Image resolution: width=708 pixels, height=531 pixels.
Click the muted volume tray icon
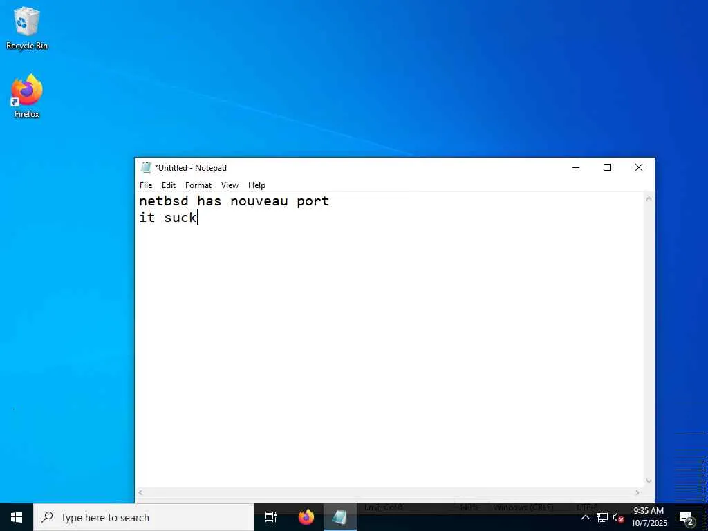tap(618, 517)
